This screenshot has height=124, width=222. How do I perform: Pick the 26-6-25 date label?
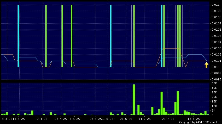tap(126, 119)
